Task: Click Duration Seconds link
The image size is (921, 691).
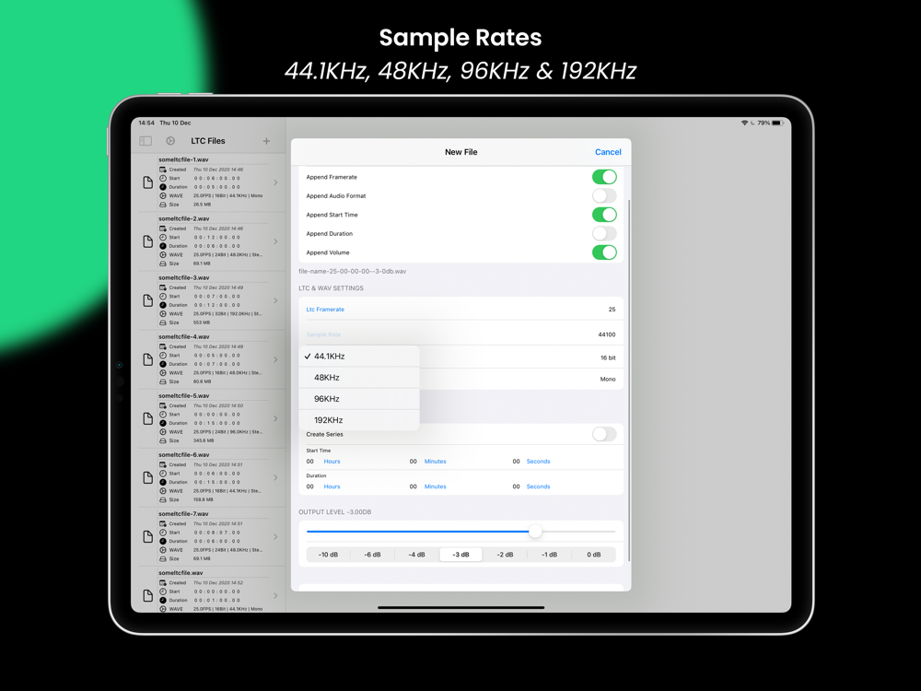Action: [538, 486]
